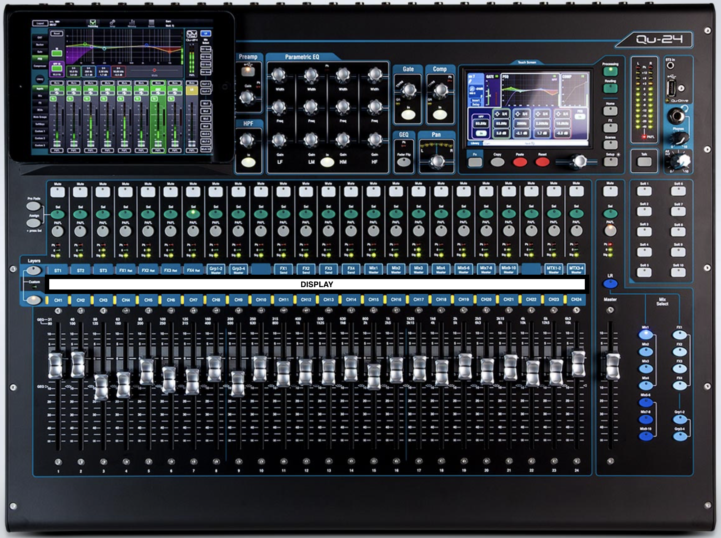Toggle the Gate In switch

408,115
